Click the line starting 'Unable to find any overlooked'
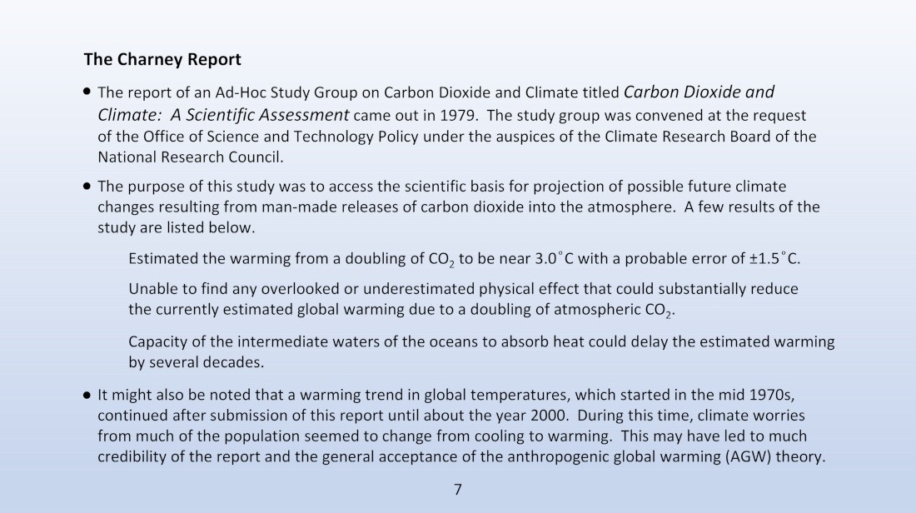The width and height of the screenshot is (916, 513). coord(463,289)
